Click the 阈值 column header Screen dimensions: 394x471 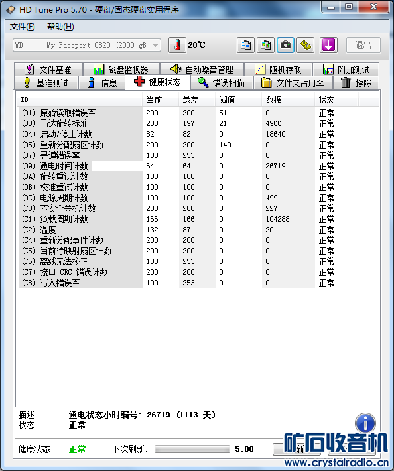(238, 100)
